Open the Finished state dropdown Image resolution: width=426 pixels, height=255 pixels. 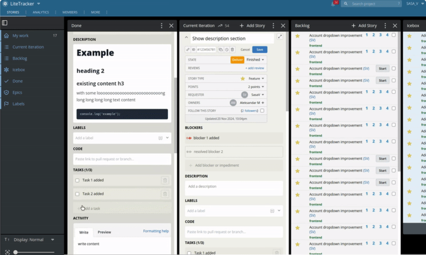coord(255,60)
